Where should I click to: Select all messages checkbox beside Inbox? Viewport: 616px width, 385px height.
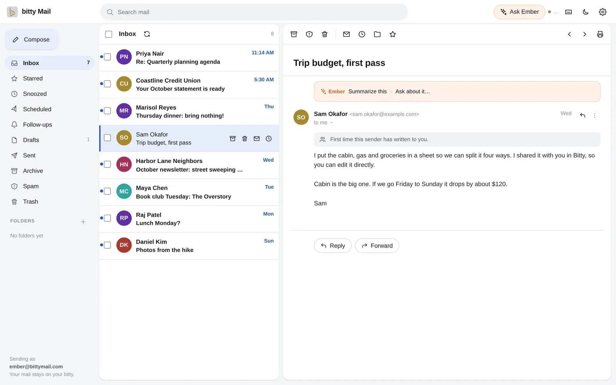pyautogui.click(x=109, y=34)
